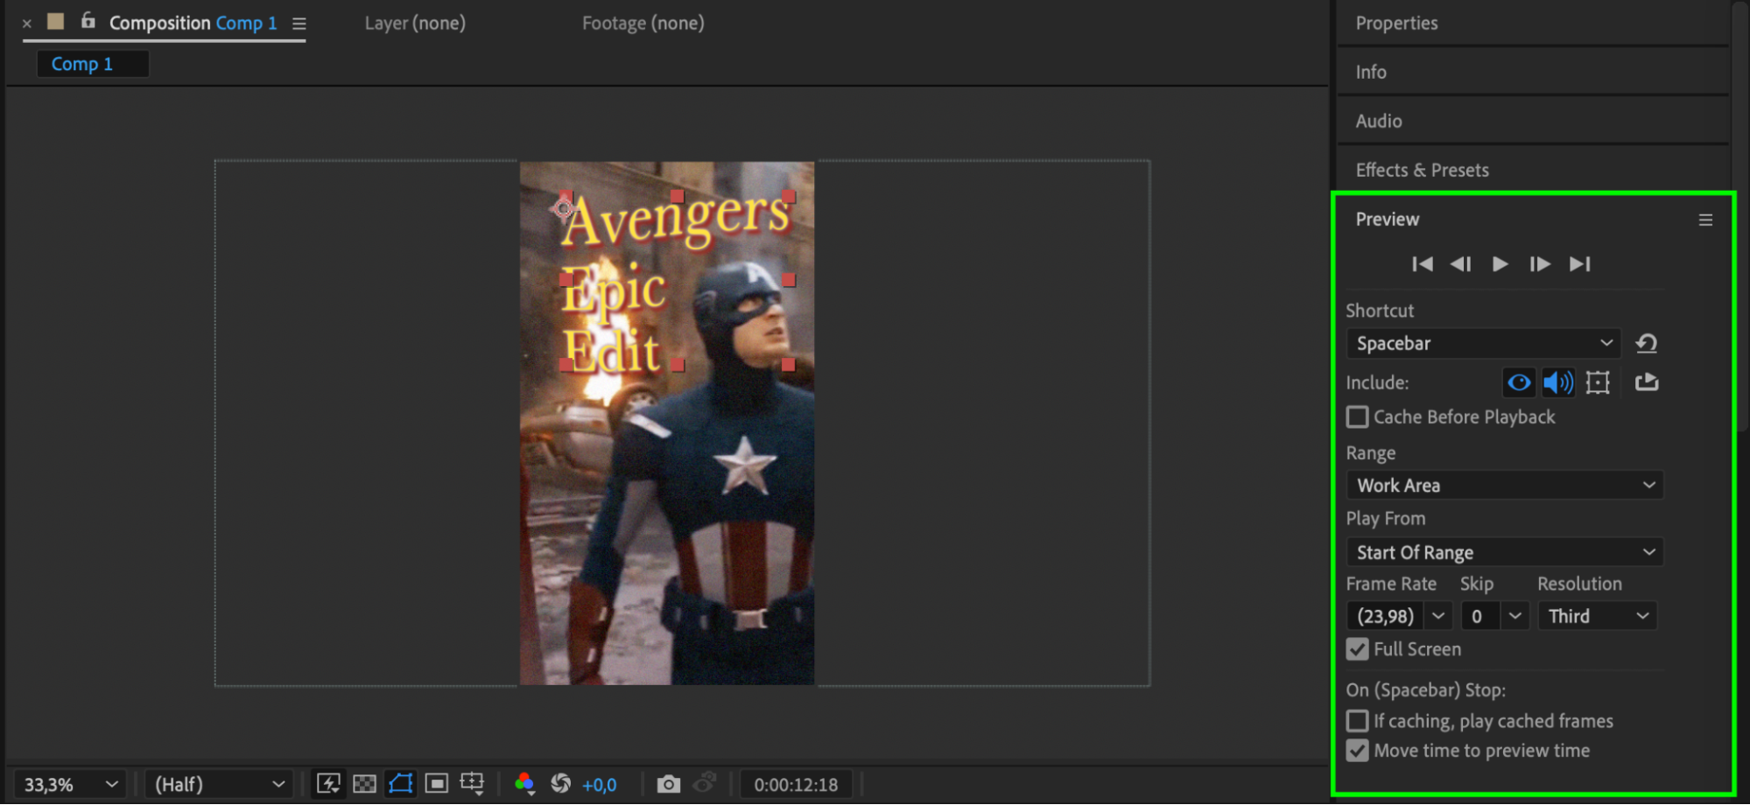The width and height of the screenshot is (1750, 805).
Task: Take a snapshot with the camera icon
Action: point(668,784)
